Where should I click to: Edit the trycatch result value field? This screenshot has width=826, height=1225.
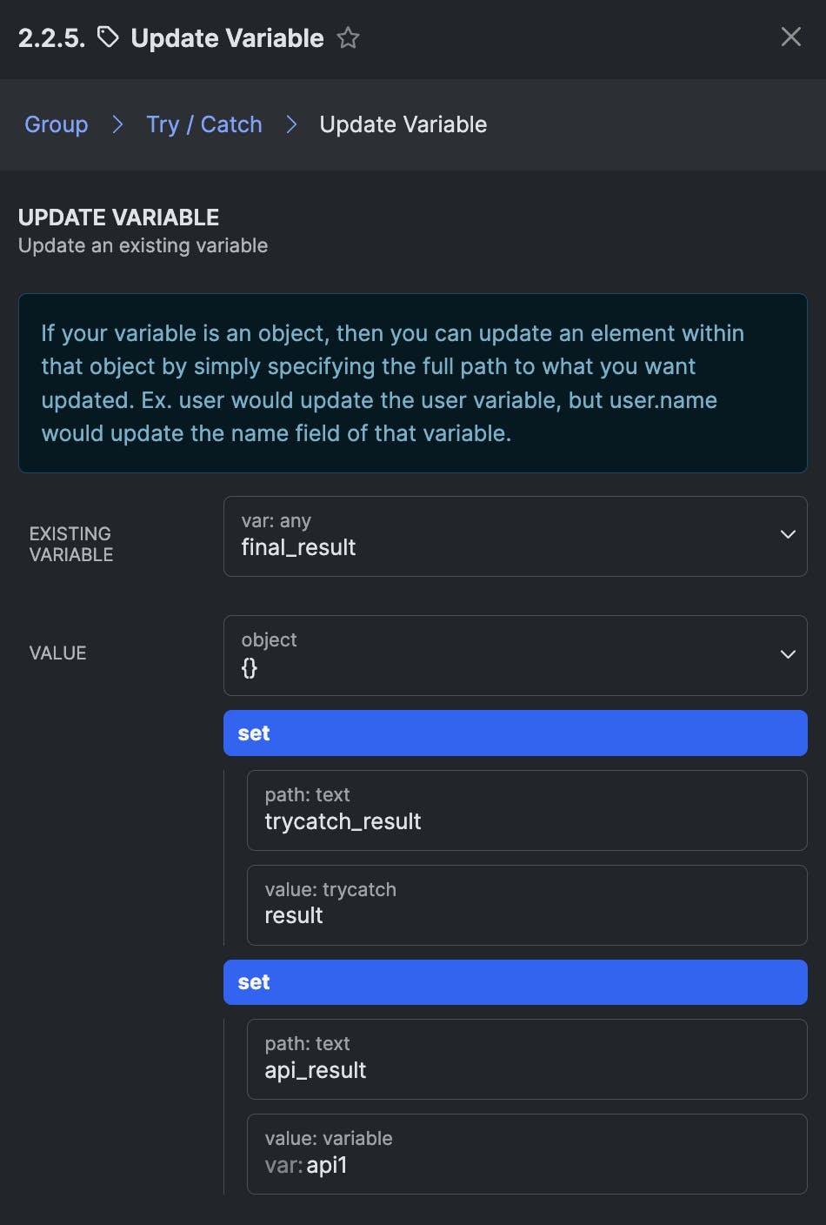pyautogui.click(x=526, y=905)
